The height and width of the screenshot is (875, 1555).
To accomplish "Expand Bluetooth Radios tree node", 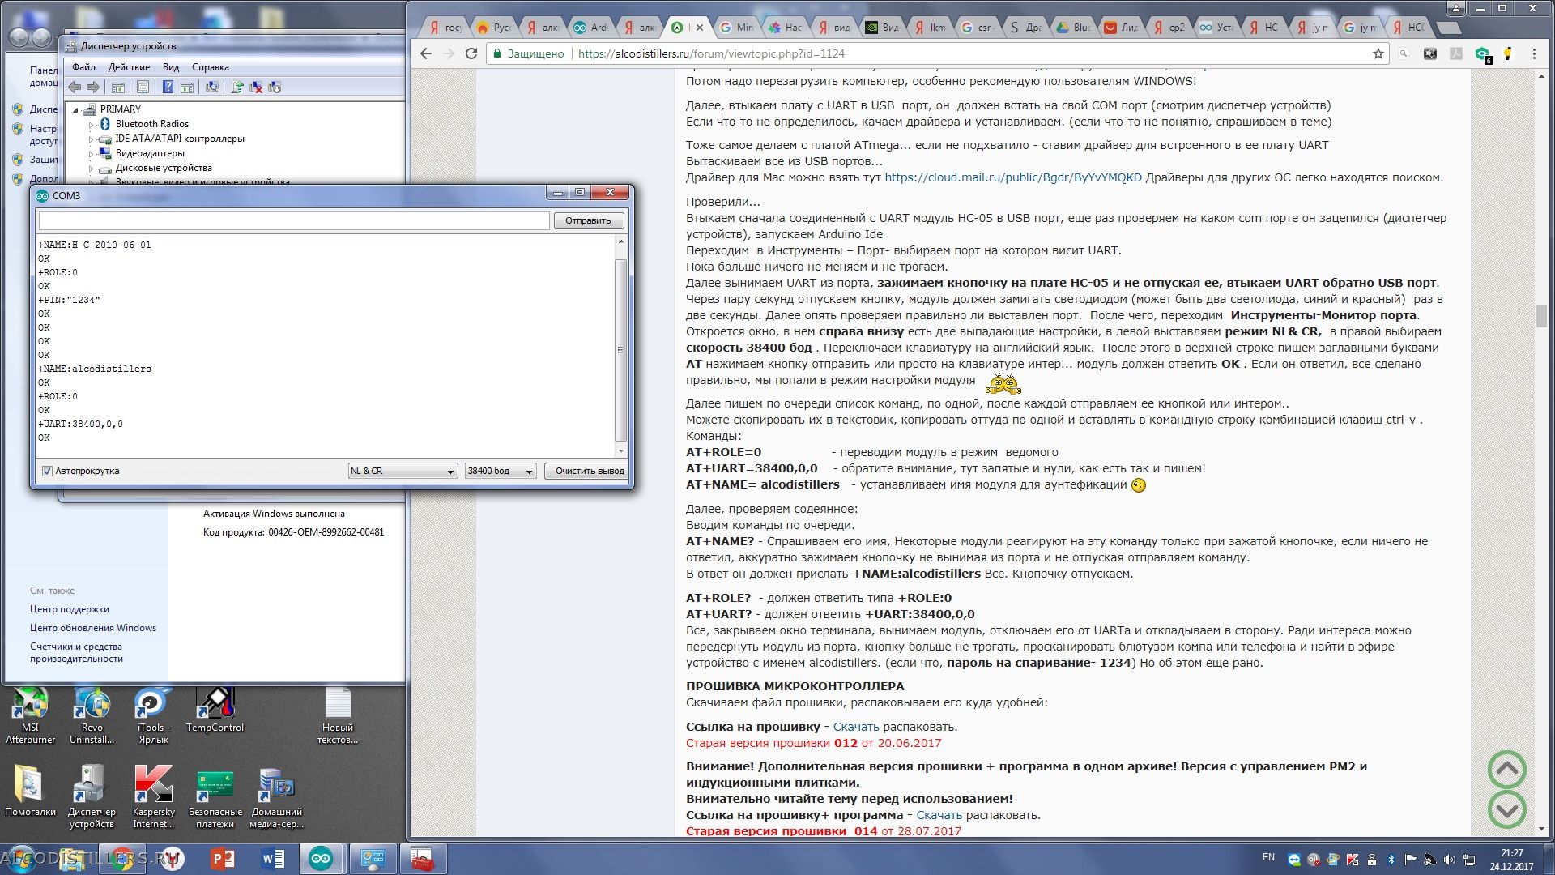I will pyautogui.click(x=91, y=125).
